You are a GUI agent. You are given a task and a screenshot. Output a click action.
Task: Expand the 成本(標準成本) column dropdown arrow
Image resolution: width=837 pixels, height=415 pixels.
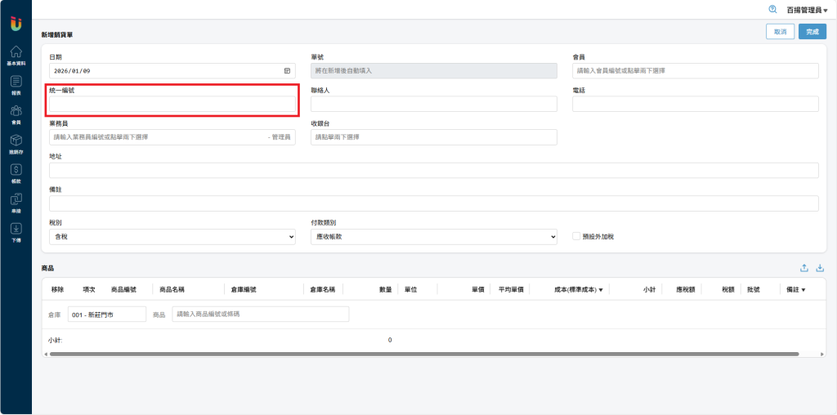(601, 290)
